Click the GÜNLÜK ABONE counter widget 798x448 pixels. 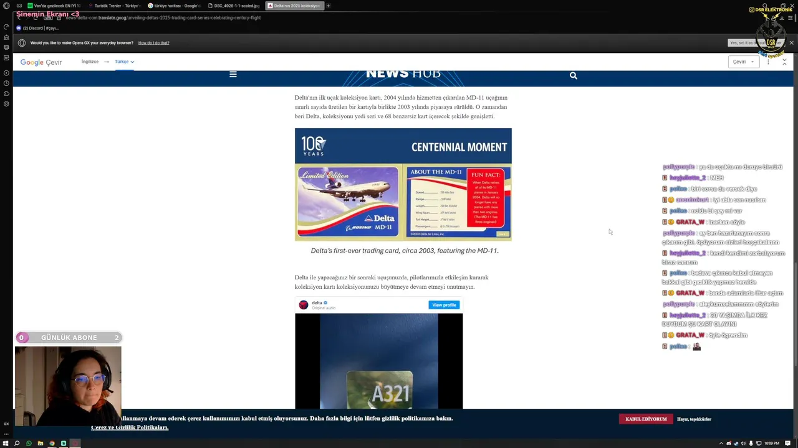point(69,338)
